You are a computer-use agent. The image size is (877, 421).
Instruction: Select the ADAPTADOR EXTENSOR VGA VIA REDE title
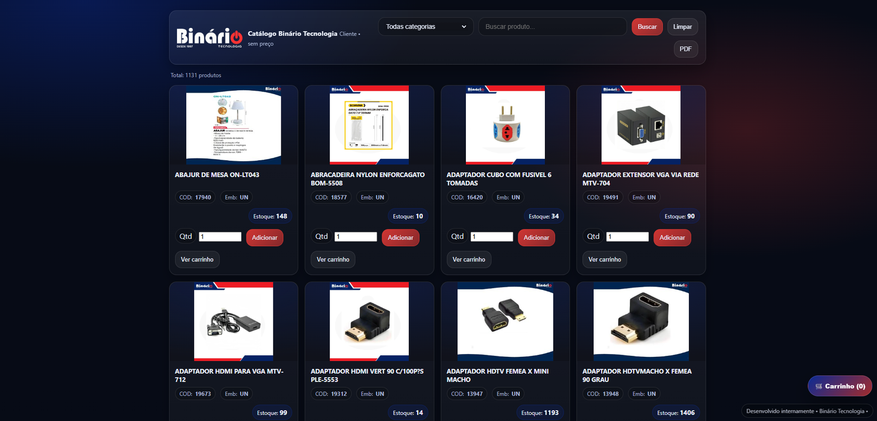coord(641,179)
